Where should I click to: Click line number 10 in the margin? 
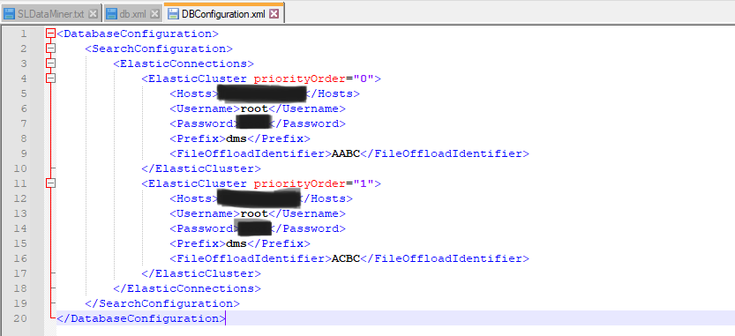(x=20, y=168)
